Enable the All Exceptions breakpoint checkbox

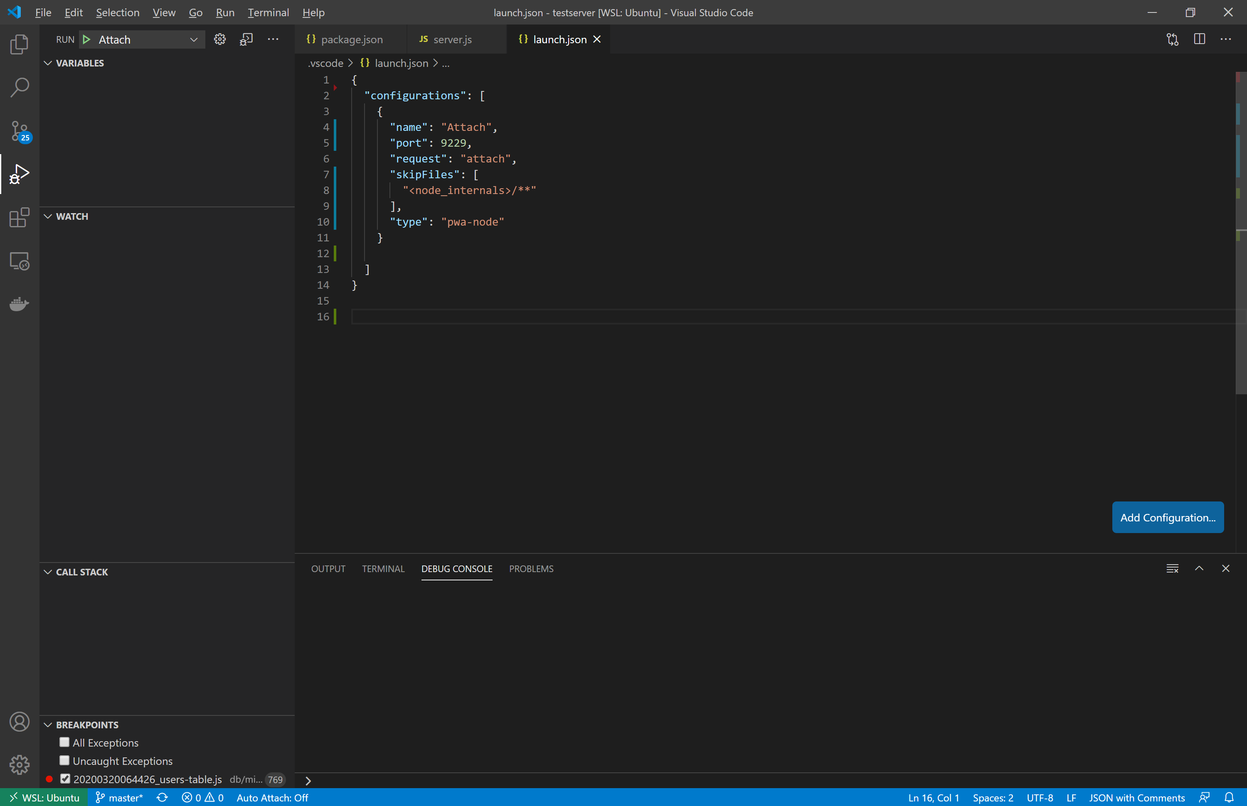click(x=64, y=742)
